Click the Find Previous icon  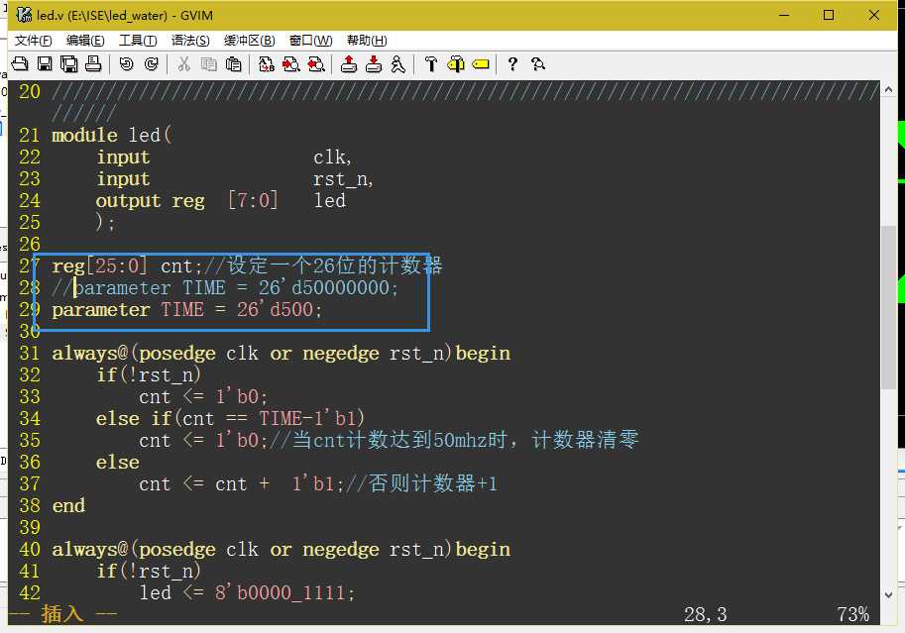pos(316,63)
